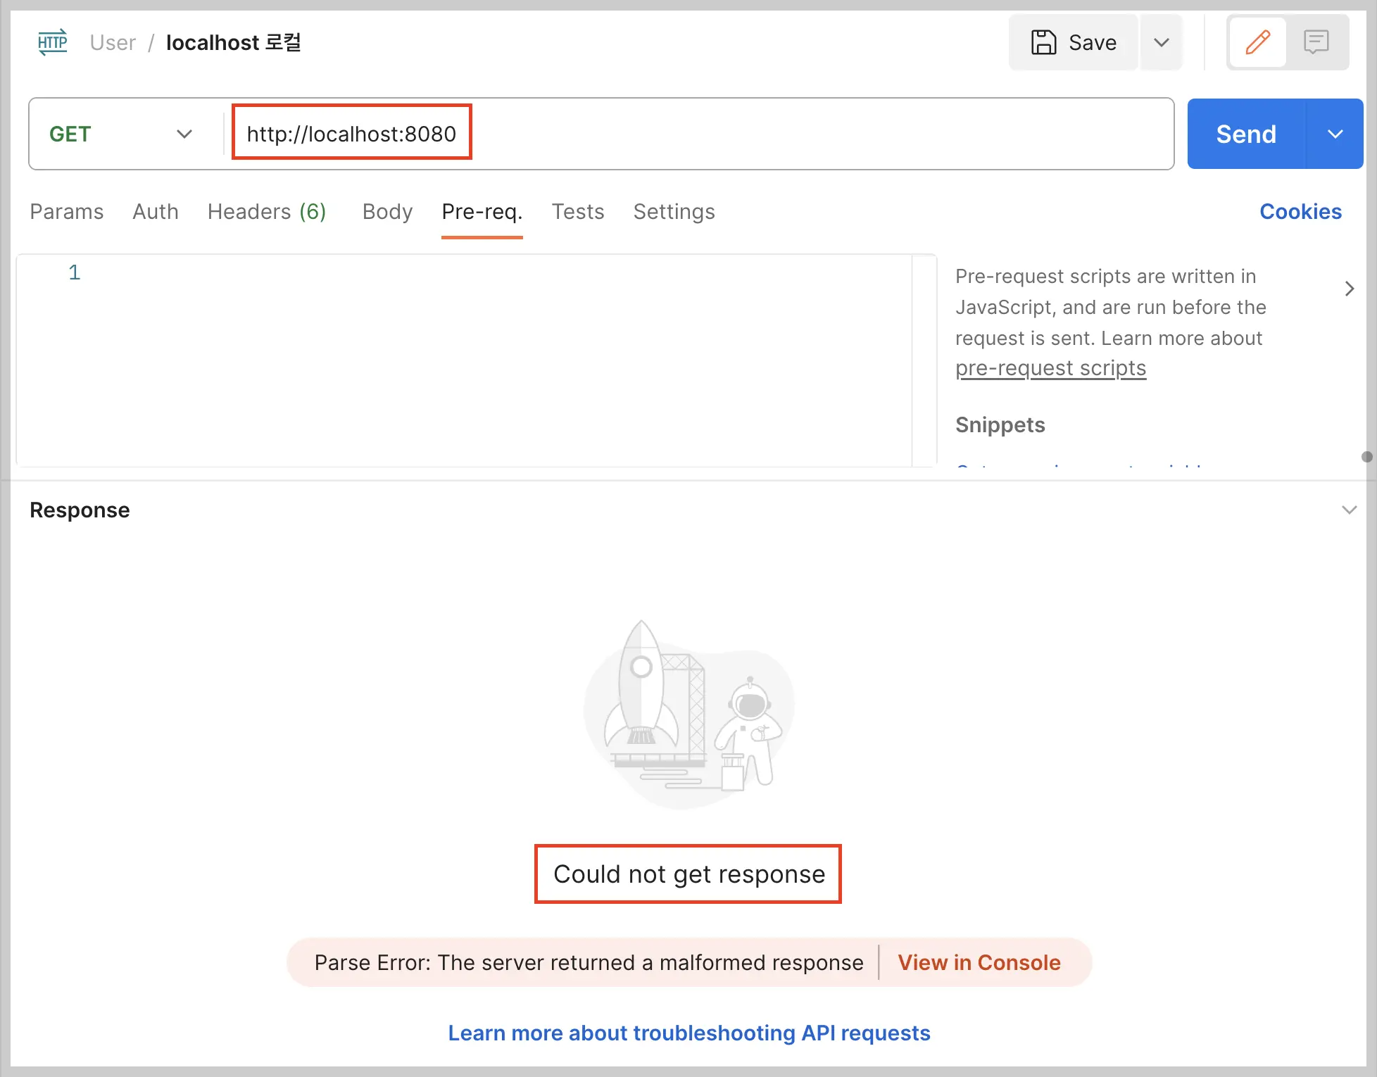1377x1077 pixels.
Task: Click the floppy disk Save icon
Action: (x=1043, y=42)
